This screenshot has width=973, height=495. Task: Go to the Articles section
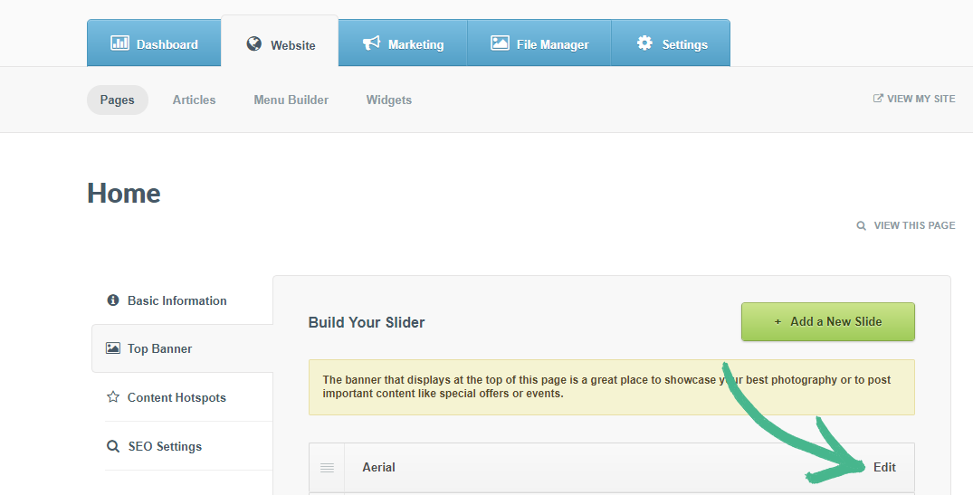(194, 100)
